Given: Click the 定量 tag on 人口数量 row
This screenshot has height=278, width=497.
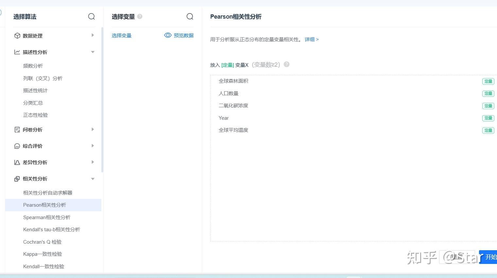Looking at the screenshot, I should coord(488,94).
